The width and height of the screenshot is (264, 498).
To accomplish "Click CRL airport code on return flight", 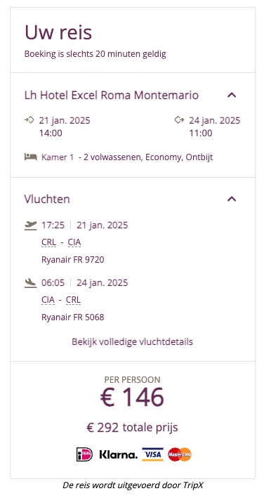I will coord(73,300).
